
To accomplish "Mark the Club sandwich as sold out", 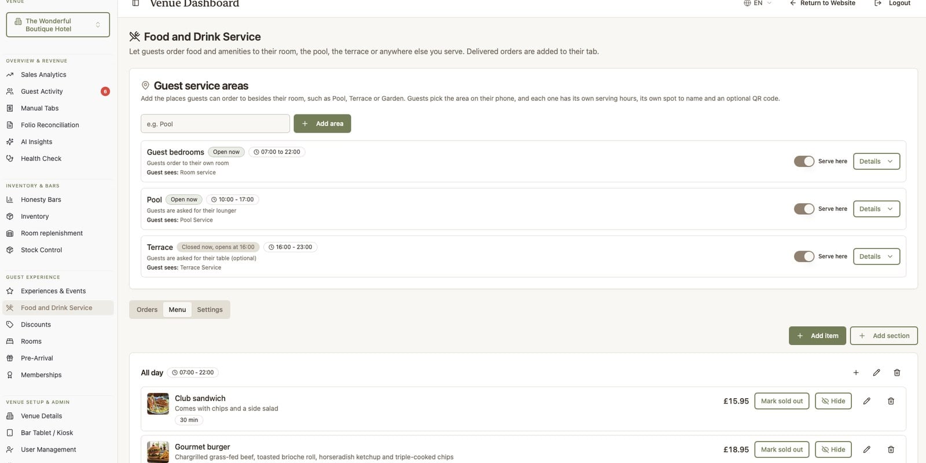I will 782,401.
